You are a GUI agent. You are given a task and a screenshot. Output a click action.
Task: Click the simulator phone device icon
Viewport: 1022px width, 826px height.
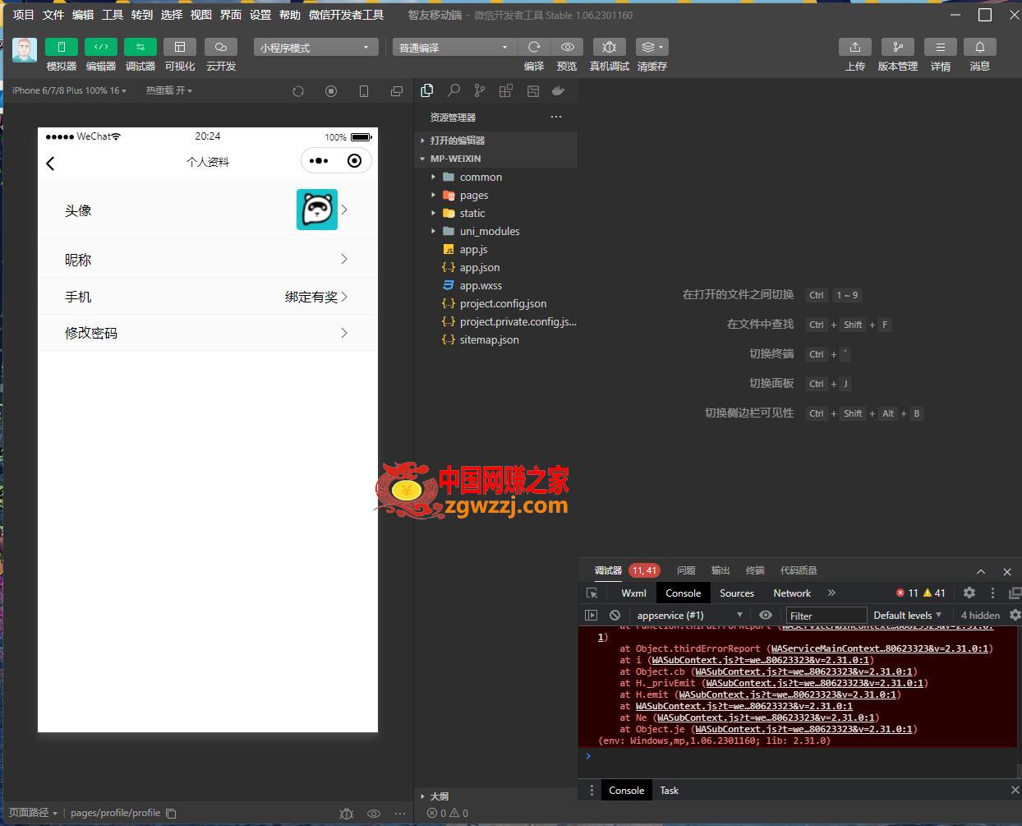pyautogui.click(x=364, y=91)
